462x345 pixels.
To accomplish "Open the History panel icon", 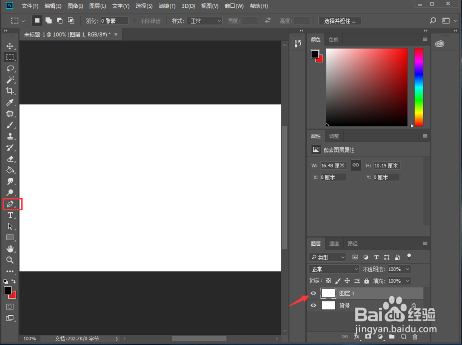I will point(298,43).
